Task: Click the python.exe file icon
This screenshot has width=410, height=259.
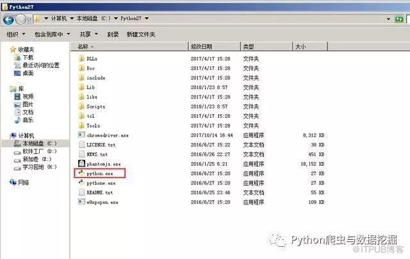Action: pos(81,173)
